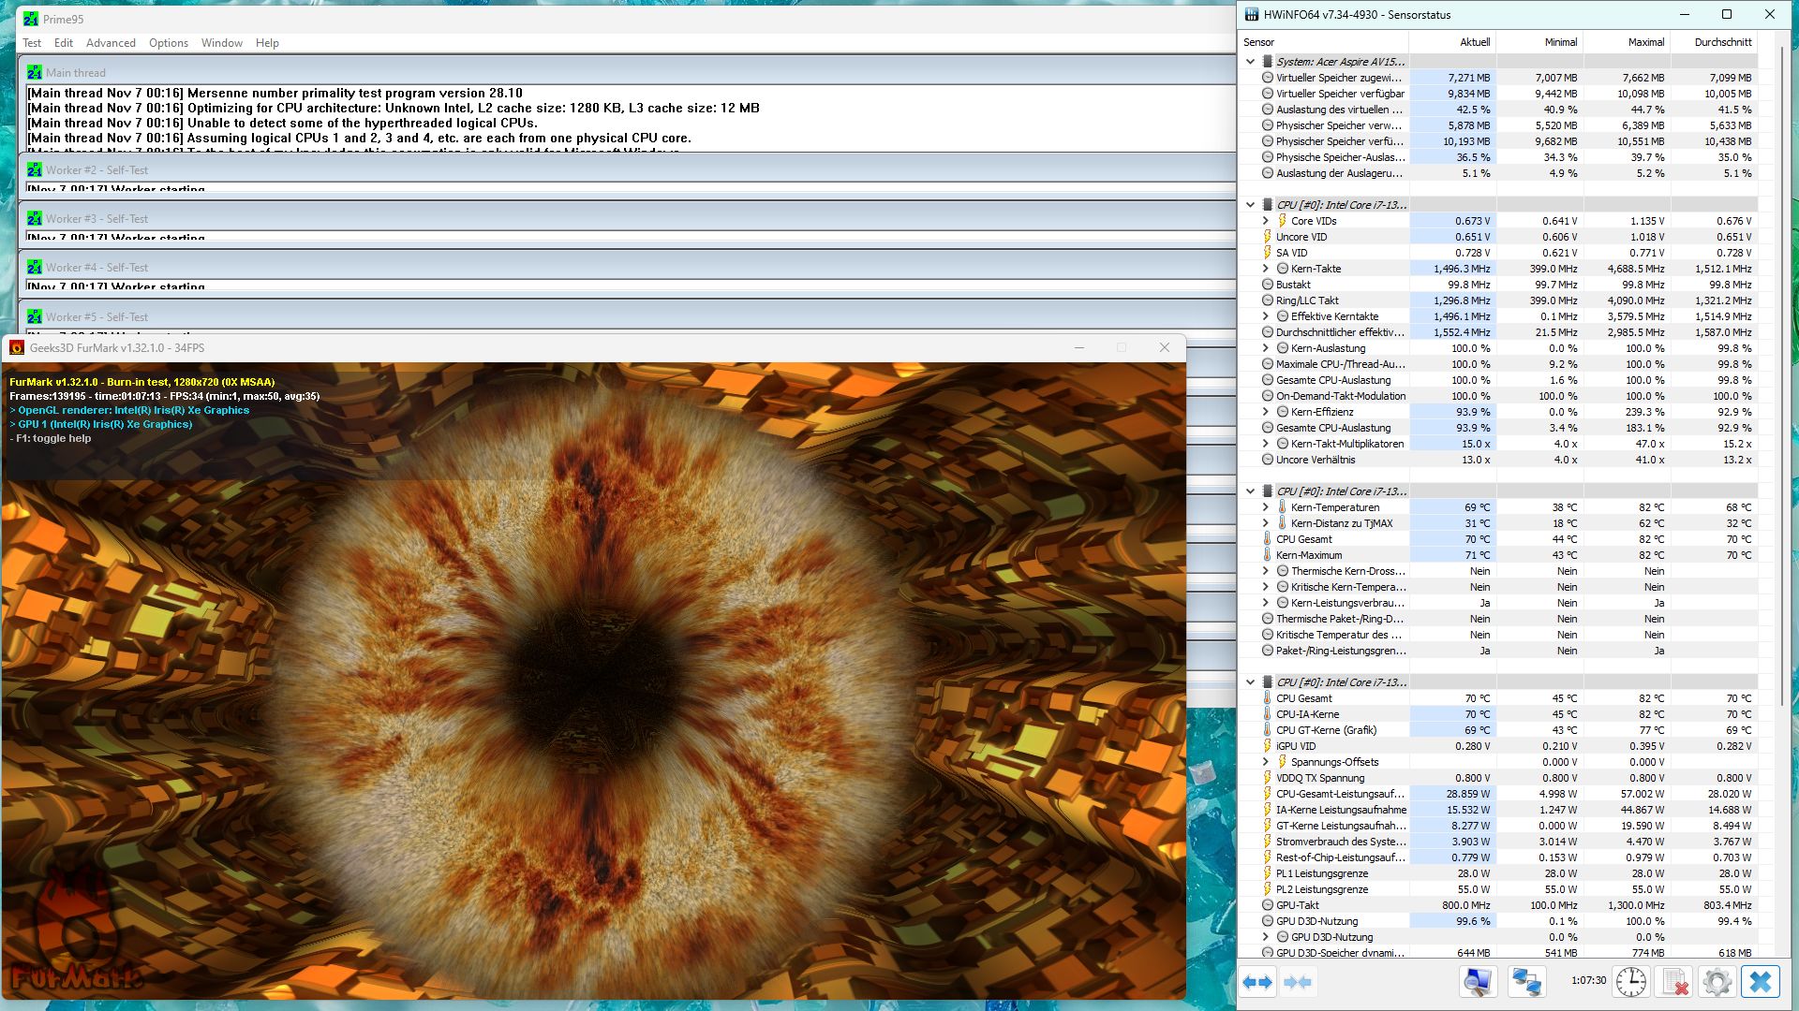Open HWiNFO sensor settings gear icon
This screenshot has width=1799, height=1011.
tap(1717, 982)
